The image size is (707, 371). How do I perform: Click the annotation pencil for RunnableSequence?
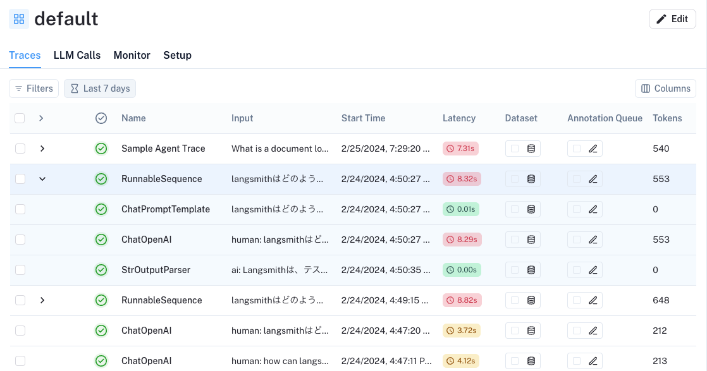[x=593, y=179]
